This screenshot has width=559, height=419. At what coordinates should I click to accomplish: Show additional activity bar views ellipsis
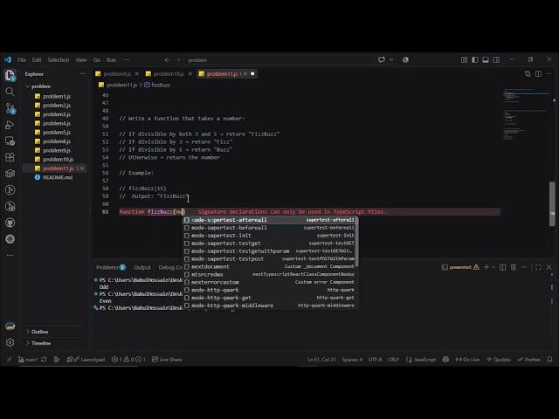coord(10,255)
